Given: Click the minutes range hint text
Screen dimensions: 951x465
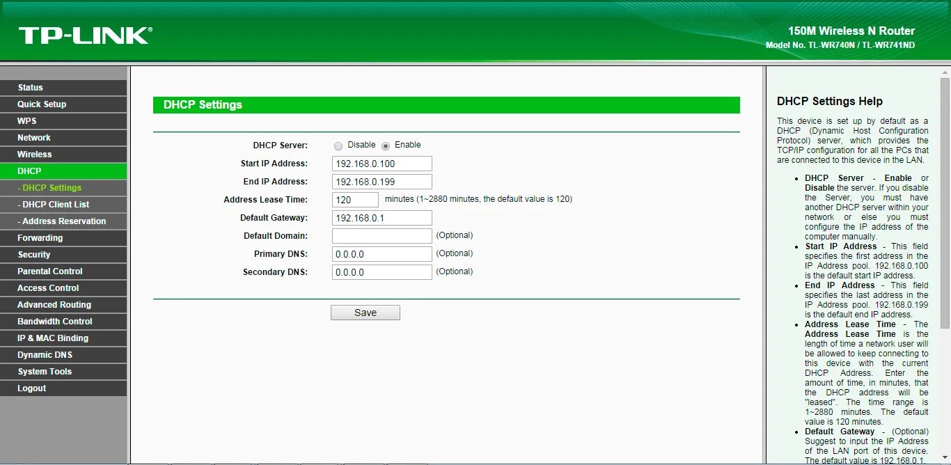Looking at the screenshot, I should click(x=478, y=199).
